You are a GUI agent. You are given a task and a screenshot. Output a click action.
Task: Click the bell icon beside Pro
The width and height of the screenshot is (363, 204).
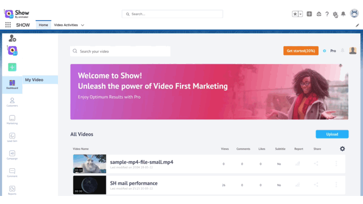click(x=342, y=50)
